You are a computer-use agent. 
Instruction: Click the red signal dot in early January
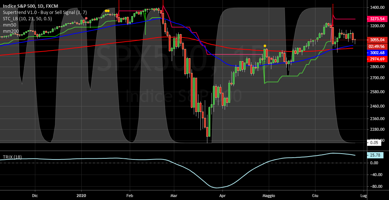pos(86,18)
